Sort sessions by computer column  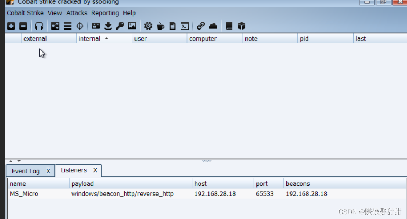click(x=215, y=39)
